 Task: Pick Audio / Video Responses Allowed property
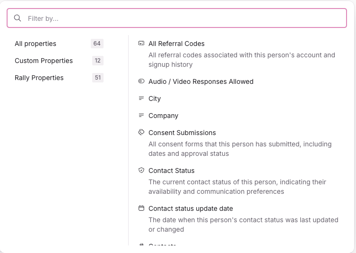click(x=201, y=81)
